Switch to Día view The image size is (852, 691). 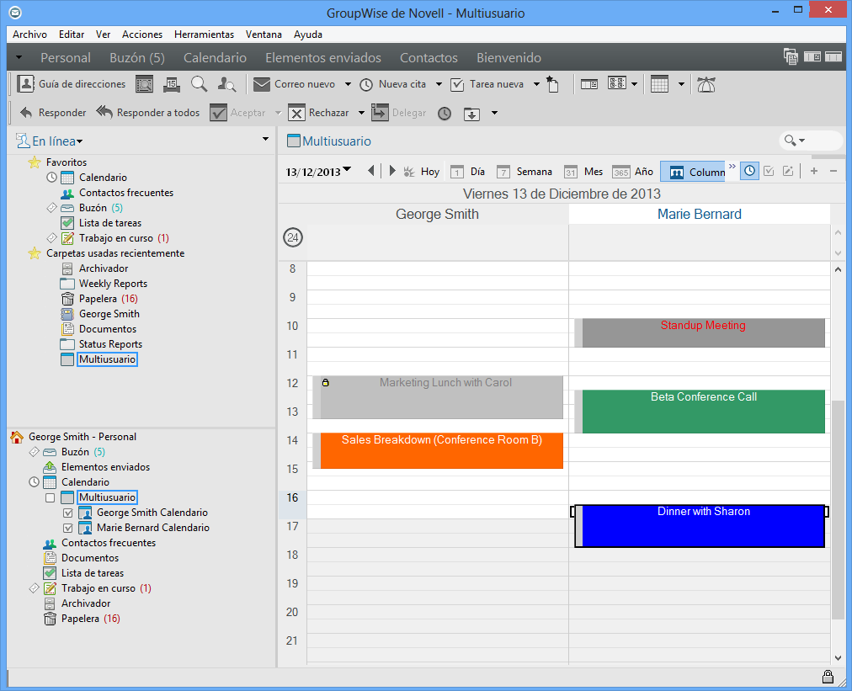(x=468, y=172)
